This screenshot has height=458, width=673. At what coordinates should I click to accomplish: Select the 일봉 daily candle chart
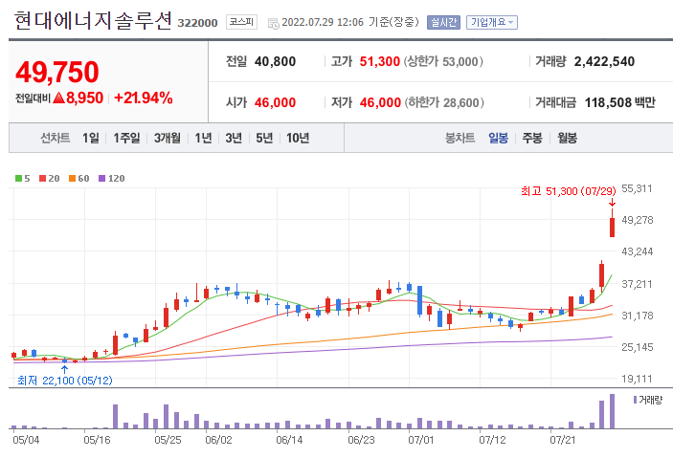pos(499,138)
